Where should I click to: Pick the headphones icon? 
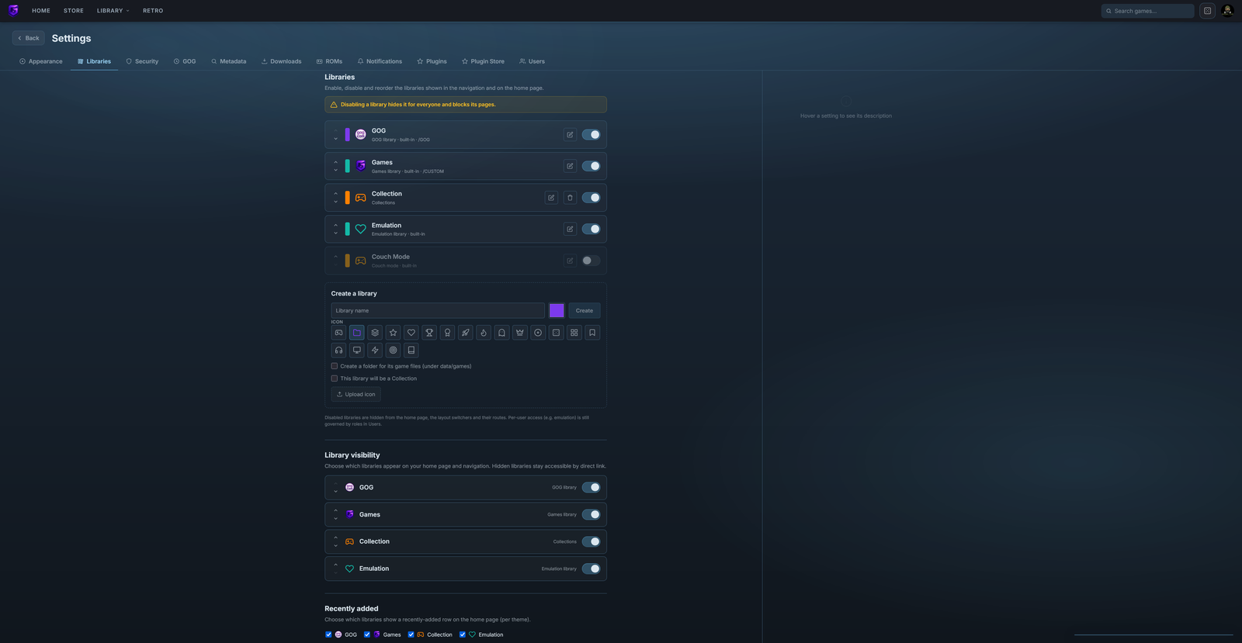tap(338, 351)
